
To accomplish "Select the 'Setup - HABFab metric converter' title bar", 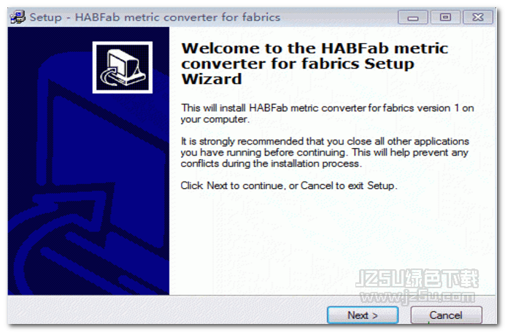I will [155, 17].
